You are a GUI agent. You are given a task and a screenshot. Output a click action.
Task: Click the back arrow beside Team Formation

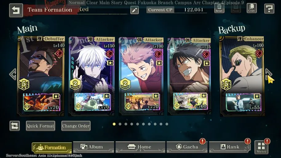pos(16,10)
